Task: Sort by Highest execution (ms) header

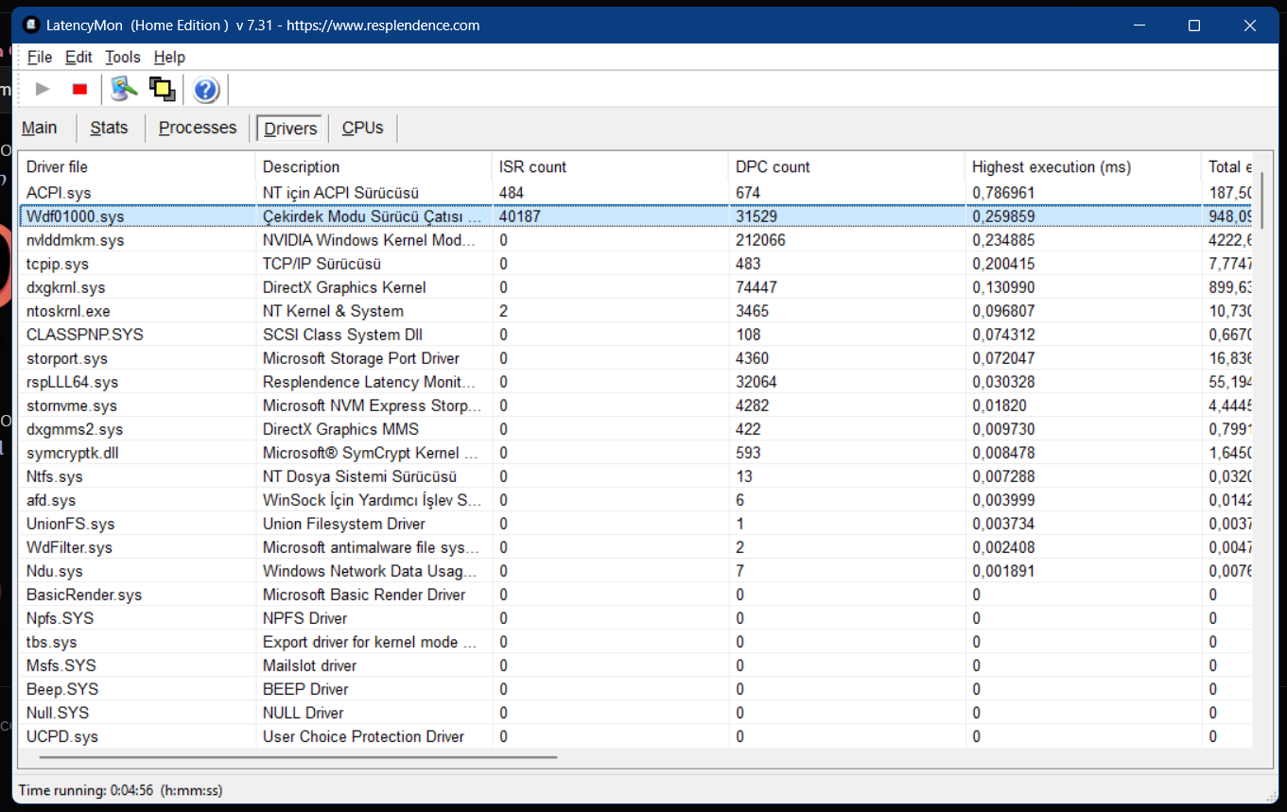Action: pyautogui.click(x=1083, y=166)
